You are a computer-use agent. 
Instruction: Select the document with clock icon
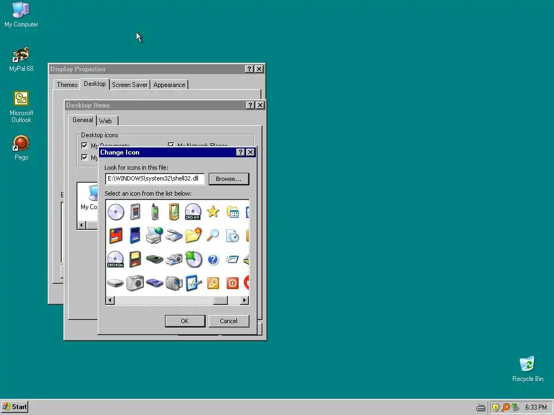pos(233,236)
